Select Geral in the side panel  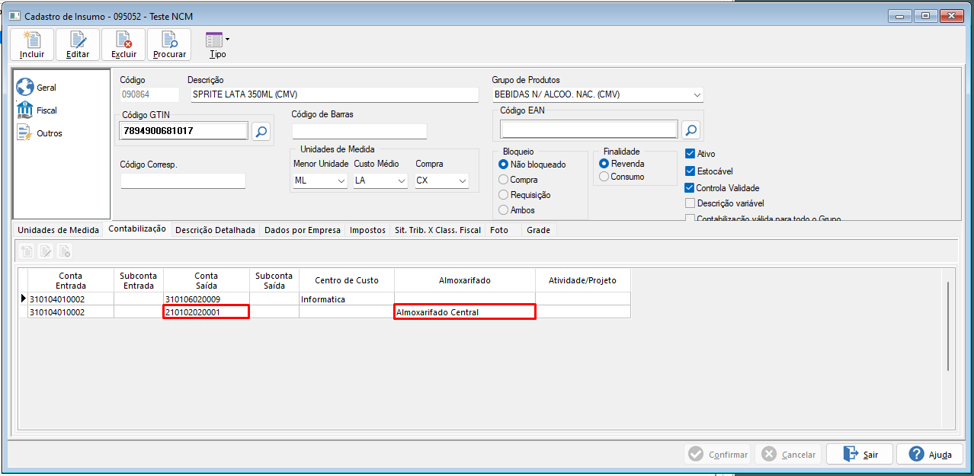tap(37, 88)
